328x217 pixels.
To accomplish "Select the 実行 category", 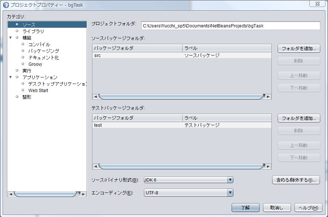I will point(27,71).
